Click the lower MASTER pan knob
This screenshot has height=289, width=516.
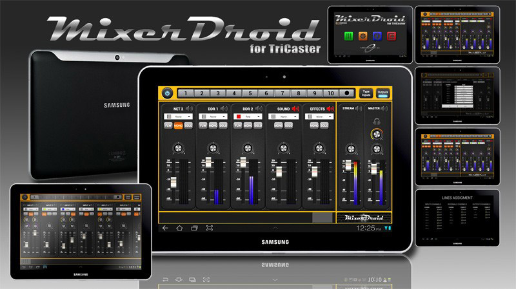(x=377, y=149)
